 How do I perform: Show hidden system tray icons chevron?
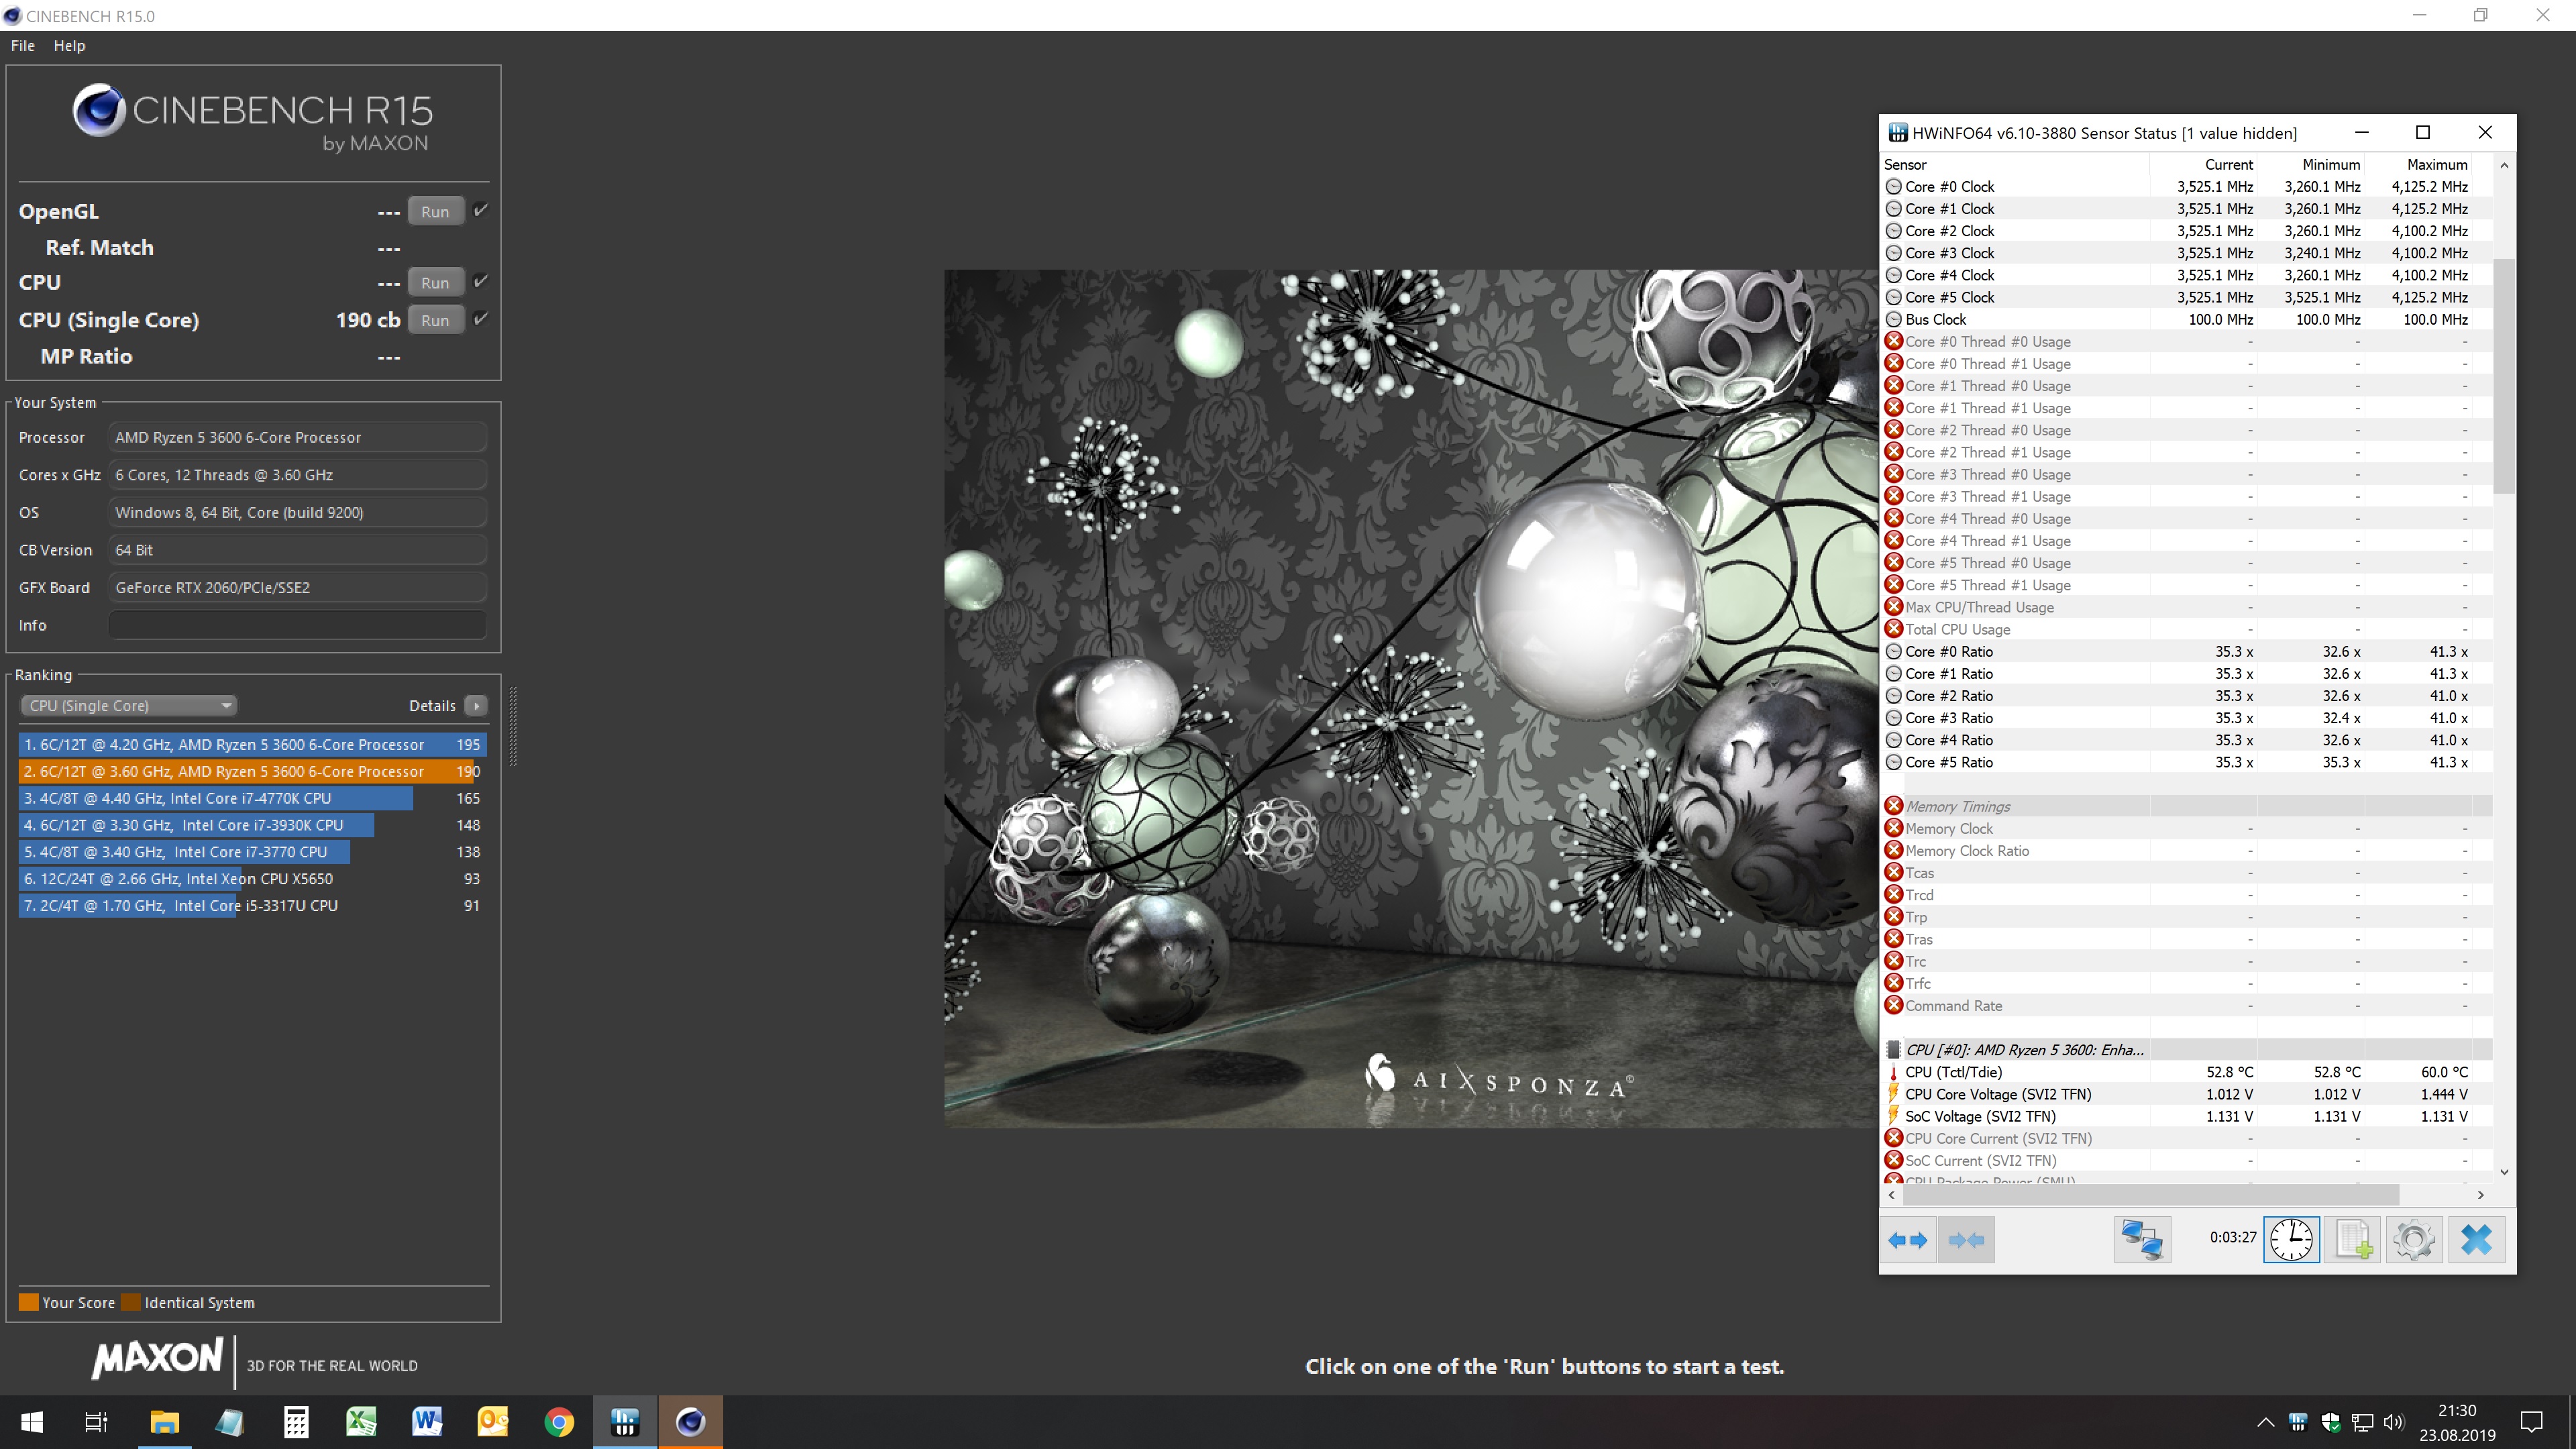[x=2265, y=1422]
